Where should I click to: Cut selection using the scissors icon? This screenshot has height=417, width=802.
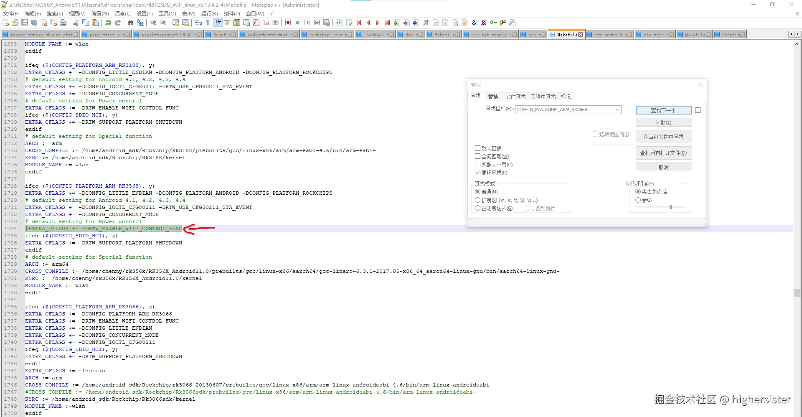point(76,23)
